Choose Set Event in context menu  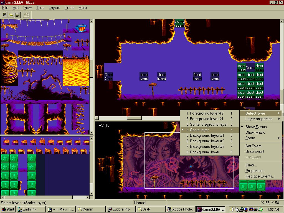260,146
